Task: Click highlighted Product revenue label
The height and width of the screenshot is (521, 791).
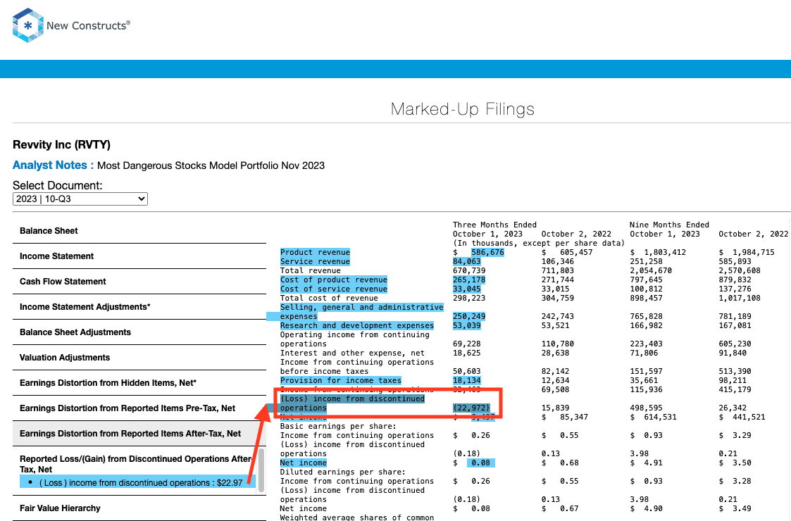Action: pos(315,252)
